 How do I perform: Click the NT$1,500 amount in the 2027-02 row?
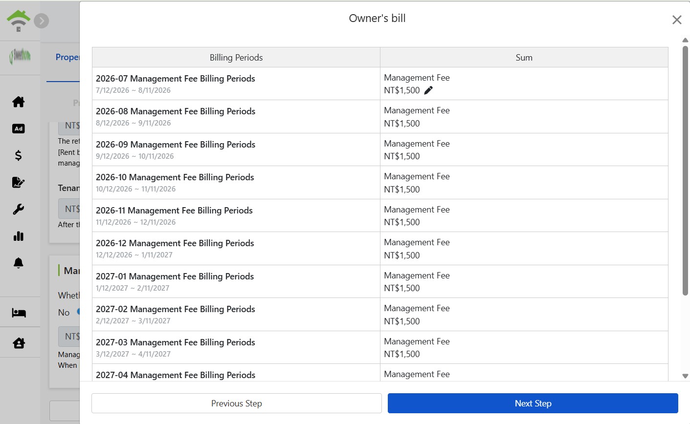click(402, 321)
